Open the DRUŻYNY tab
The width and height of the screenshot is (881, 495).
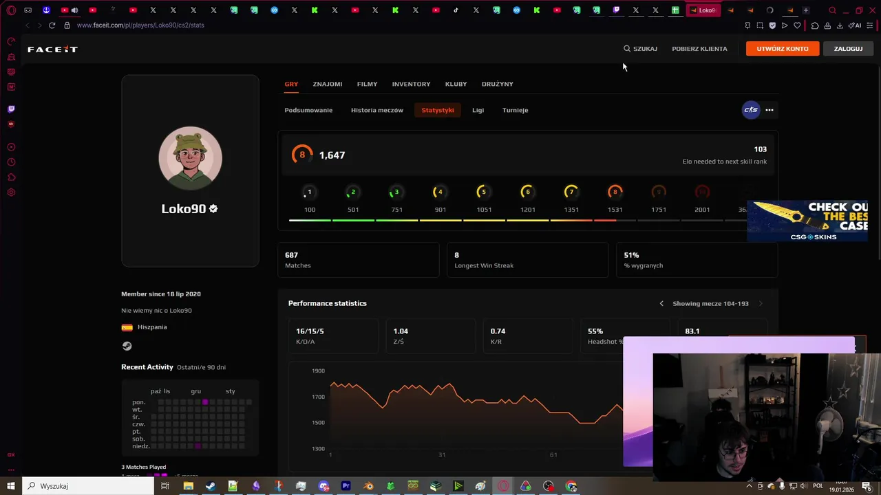[498, 84]
